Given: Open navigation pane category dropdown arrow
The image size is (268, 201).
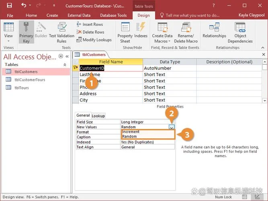Looking at the screenshot, I should [x=61, y=56].
